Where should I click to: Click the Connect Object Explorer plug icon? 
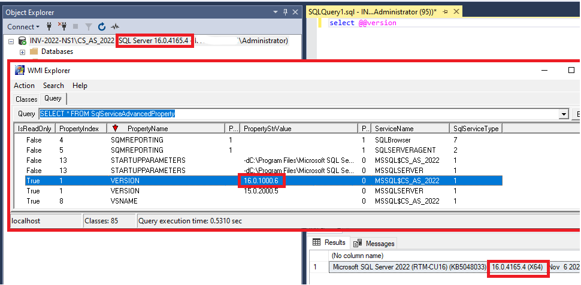coord(49,27)
